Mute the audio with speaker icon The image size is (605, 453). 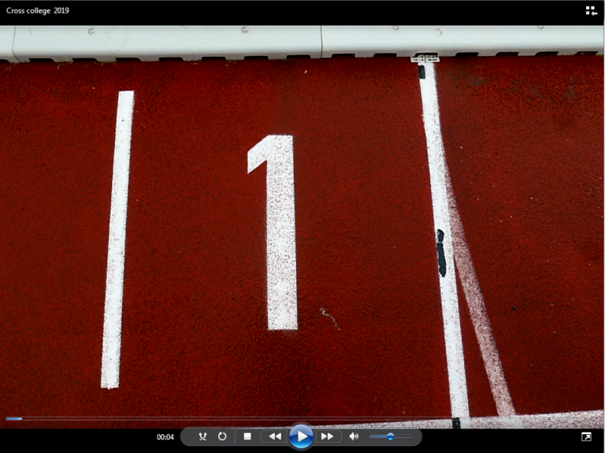click(354, 436)
